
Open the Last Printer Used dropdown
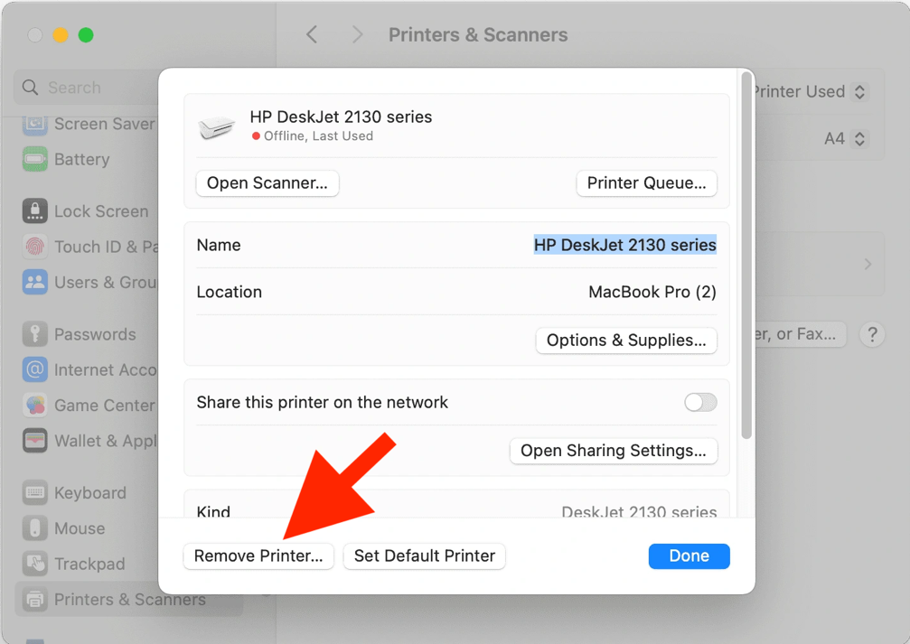(812, 91)
